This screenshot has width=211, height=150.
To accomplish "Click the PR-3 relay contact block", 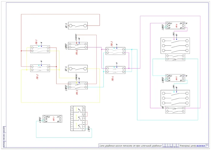I will 115,51.
